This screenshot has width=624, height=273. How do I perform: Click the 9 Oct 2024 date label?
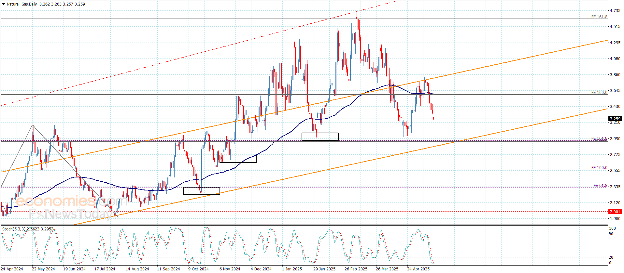tap(198, 269)
